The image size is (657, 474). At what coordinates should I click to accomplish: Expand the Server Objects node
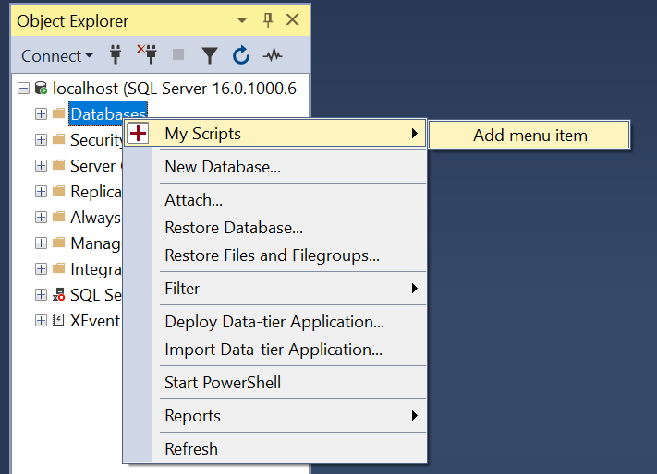tap(41, 165)
